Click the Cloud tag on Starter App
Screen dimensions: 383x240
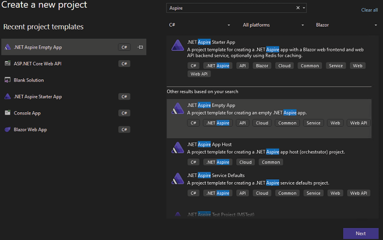pos(284,66)
